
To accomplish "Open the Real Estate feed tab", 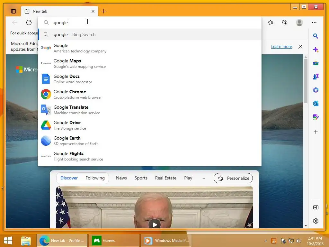I will click(166, 178).
